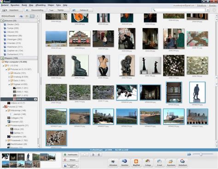Click the statue thumbnail in selection tray

(28, 157)
